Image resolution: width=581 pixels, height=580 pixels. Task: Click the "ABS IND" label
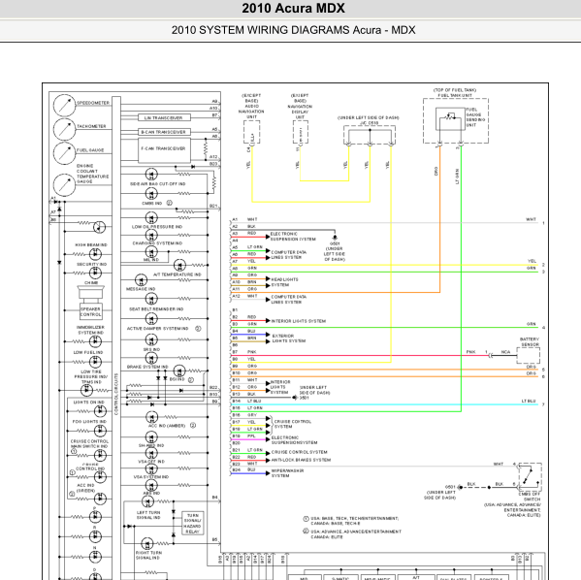(x=151, y=494)
